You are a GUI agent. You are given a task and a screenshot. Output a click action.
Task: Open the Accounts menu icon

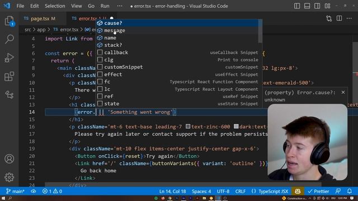9,159
